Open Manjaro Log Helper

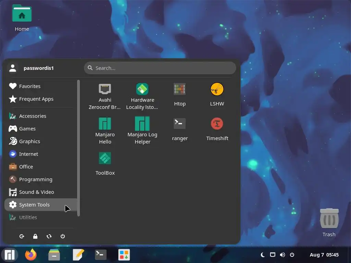142,130
